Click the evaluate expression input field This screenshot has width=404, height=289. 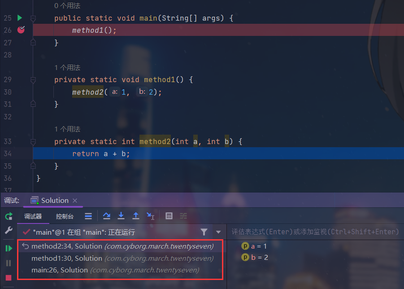[314, 232]
